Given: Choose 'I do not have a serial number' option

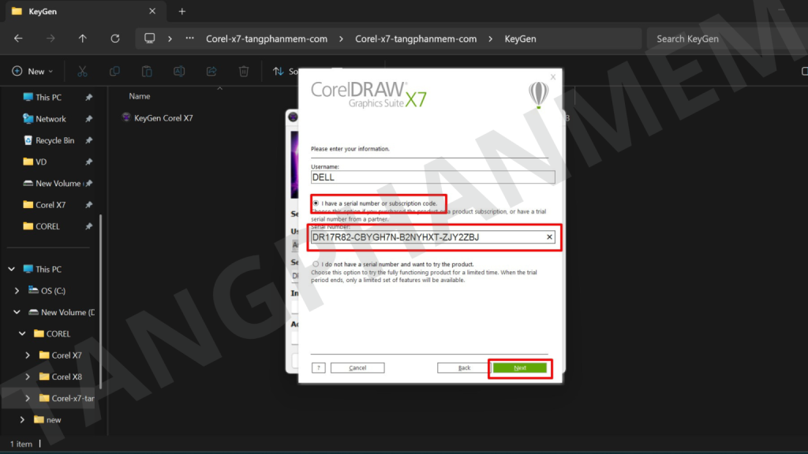Looking at the screenshot, I should [x=316, y=264].
